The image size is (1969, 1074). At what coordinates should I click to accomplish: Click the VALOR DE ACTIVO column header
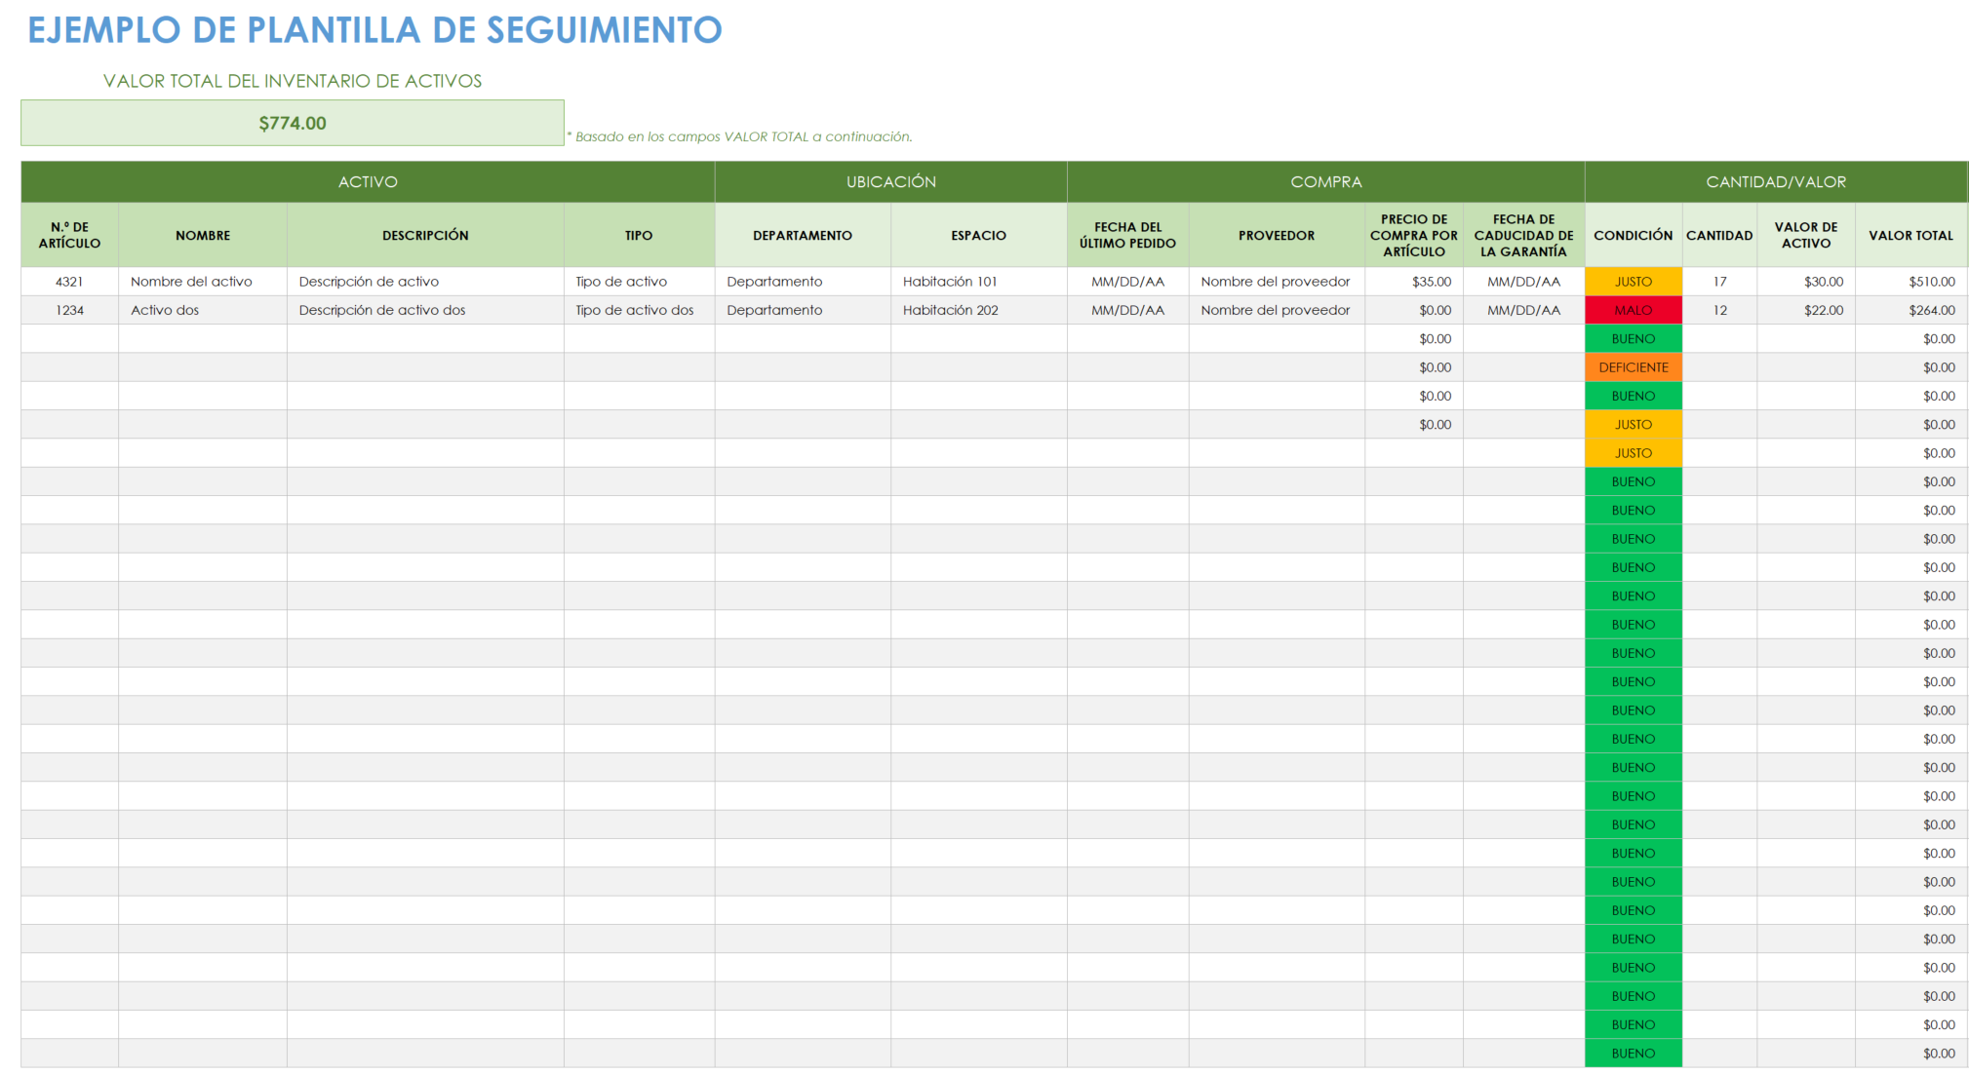click(1806, 235)
